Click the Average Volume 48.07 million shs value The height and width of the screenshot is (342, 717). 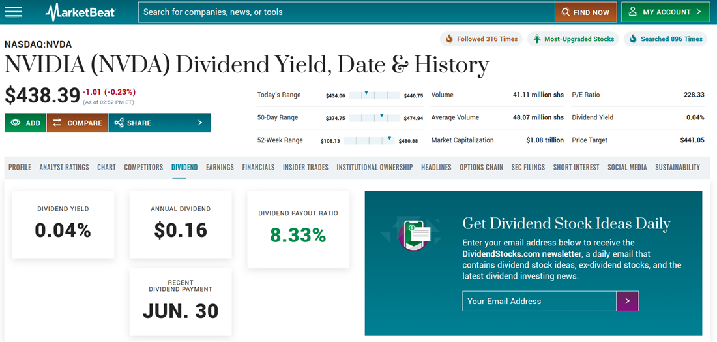[x=538, y=117]
